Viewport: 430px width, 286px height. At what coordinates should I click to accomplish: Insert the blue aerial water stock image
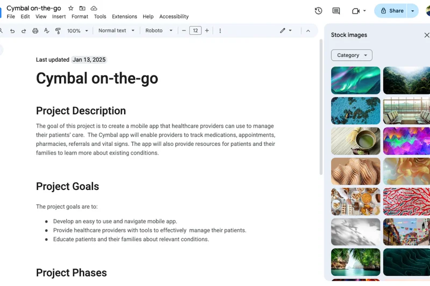[356, 111]
